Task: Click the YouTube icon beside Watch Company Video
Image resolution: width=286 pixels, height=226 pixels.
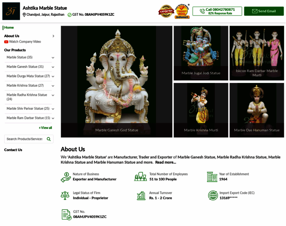Action: (x=6, y=42)
